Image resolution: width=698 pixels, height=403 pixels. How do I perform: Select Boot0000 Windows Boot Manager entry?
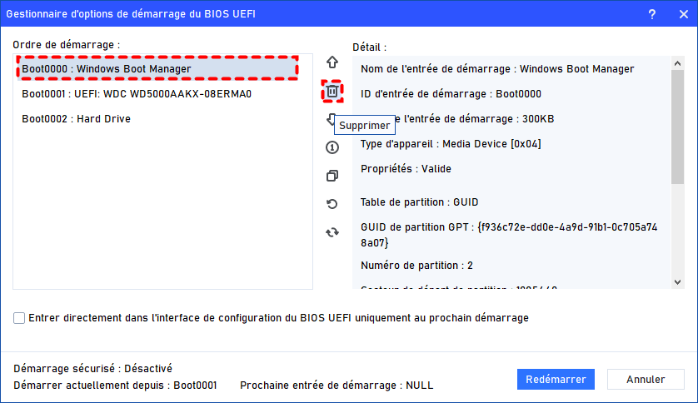(157, 69)
